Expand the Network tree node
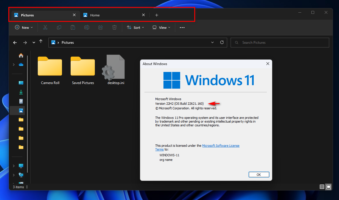The width and height of the screenshot is (339, 200). pos(14,175)
